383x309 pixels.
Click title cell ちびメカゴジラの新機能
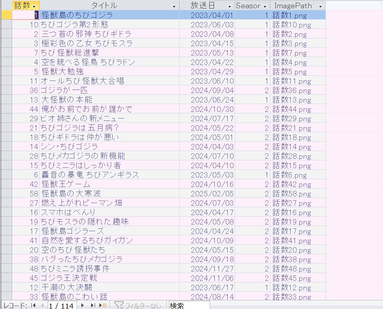pos(109,156)
